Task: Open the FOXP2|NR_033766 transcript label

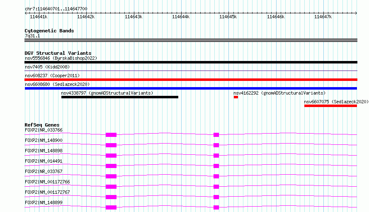Action: point(44,130)
